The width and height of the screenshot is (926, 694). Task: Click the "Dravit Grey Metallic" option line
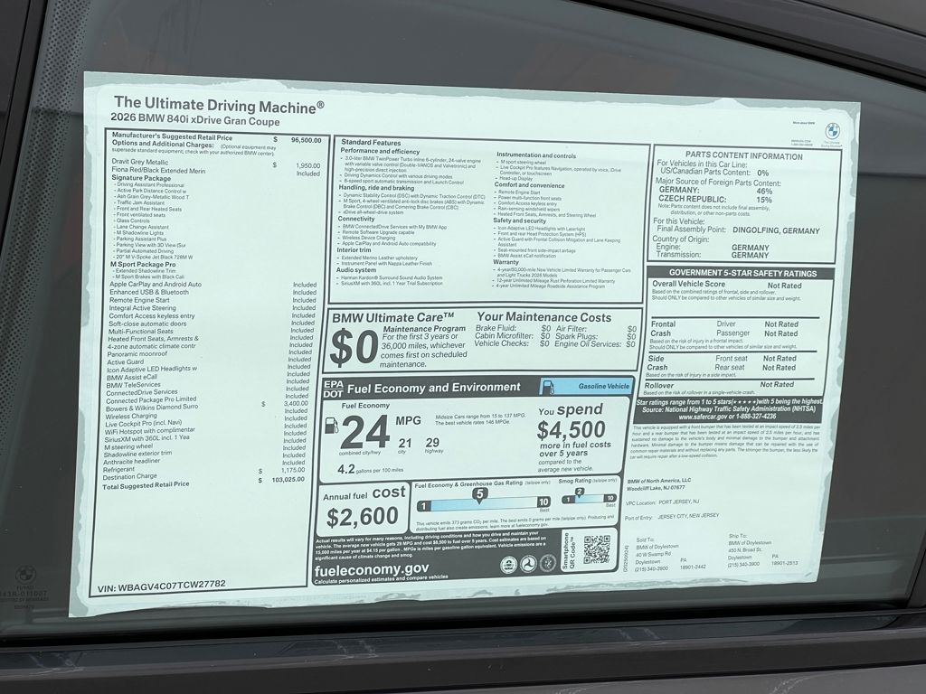[x=140, y=162]
